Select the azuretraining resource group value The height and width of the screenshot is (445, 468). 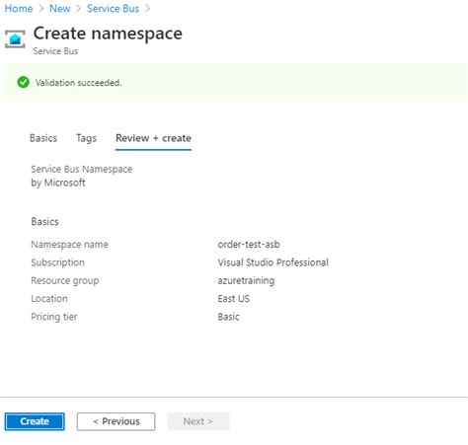246,280
